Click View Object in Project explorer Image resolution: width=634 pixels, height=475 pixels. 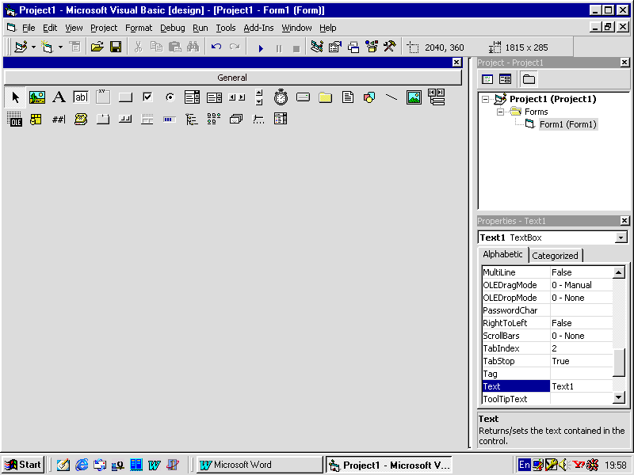coord(505,79)
